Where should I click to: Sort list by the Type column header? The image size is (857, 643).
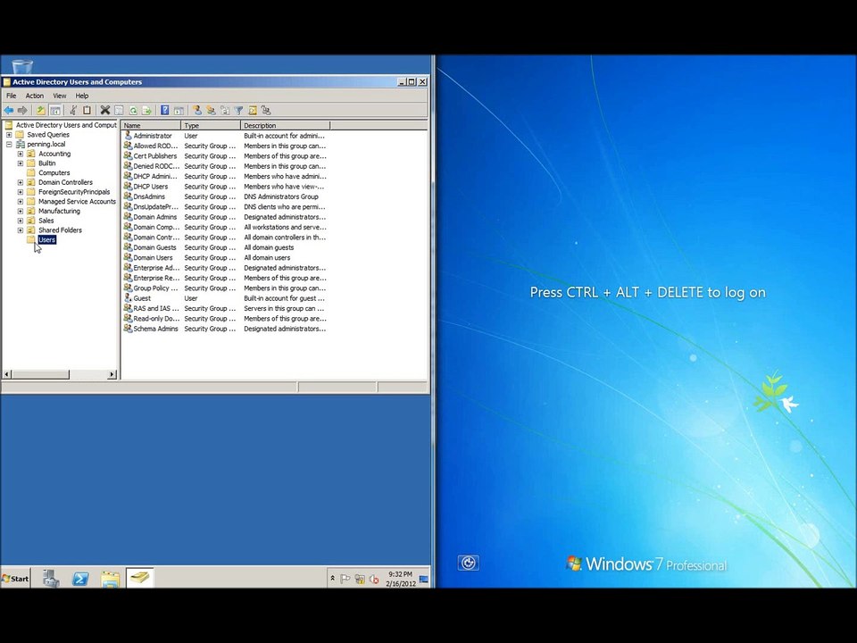pos(211,125)
